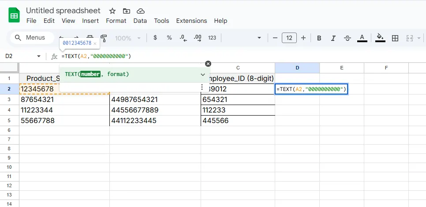Open the fill color picker
The width and height of the screenshot is (426, 207).
point(380,38)
